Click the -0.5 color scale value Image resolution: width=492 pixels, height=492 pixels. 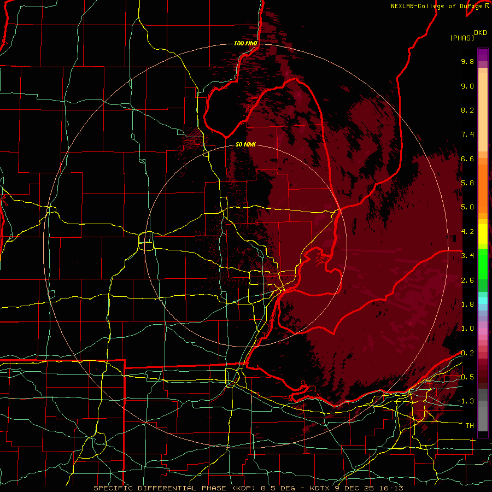click(x=465, y=377)
